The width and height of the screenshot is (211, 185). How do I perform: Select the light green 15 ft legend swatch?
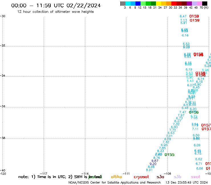click(x=143, y=3)
